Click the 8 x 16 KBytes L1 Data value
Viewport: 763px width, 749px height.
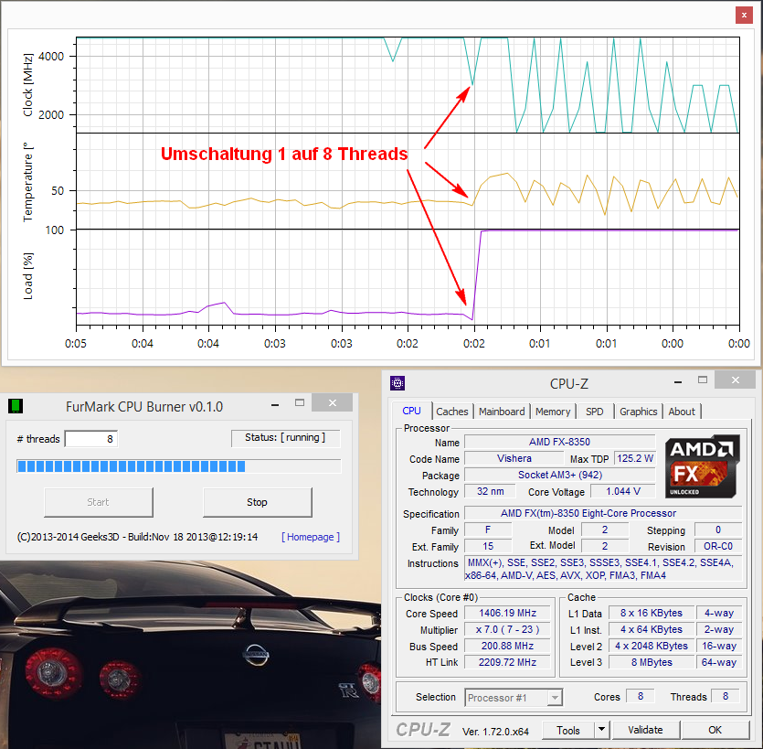[652, 613]
